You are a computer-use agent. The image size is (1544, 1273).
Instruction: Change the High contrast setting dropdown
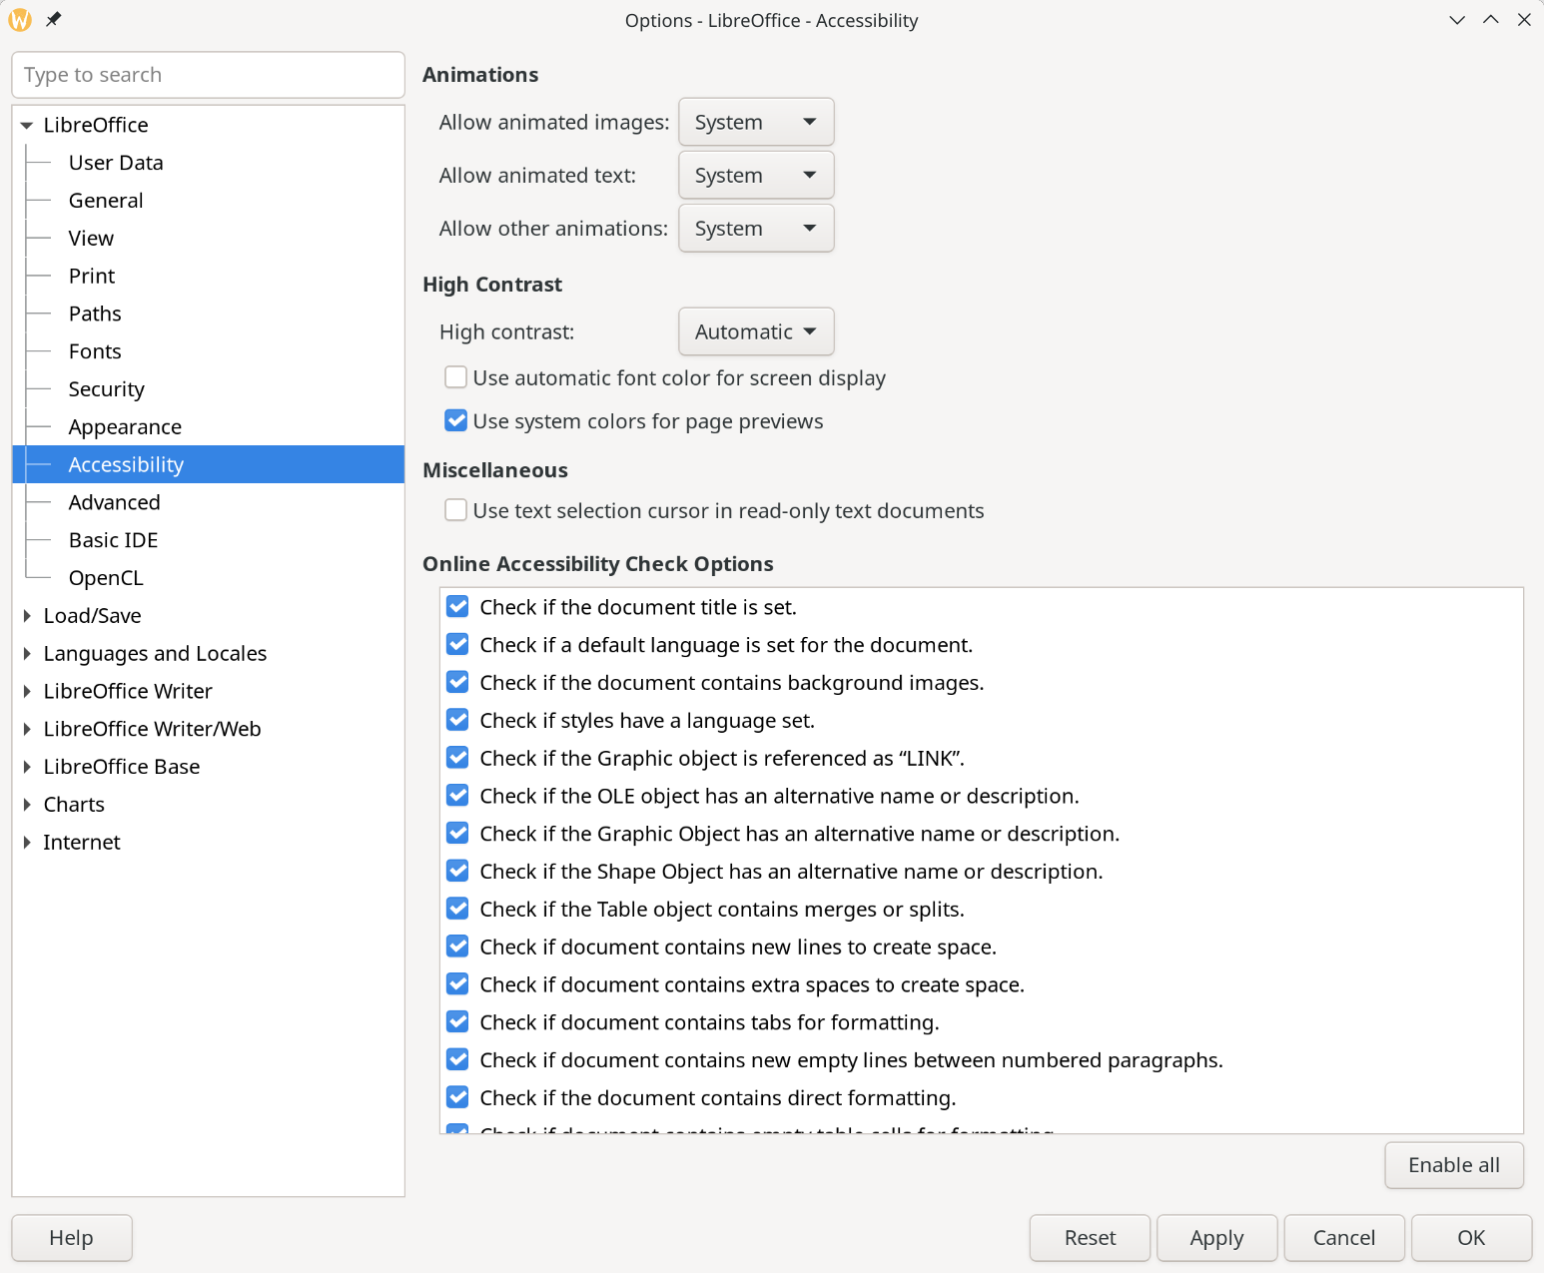click(x=755, y=331)
